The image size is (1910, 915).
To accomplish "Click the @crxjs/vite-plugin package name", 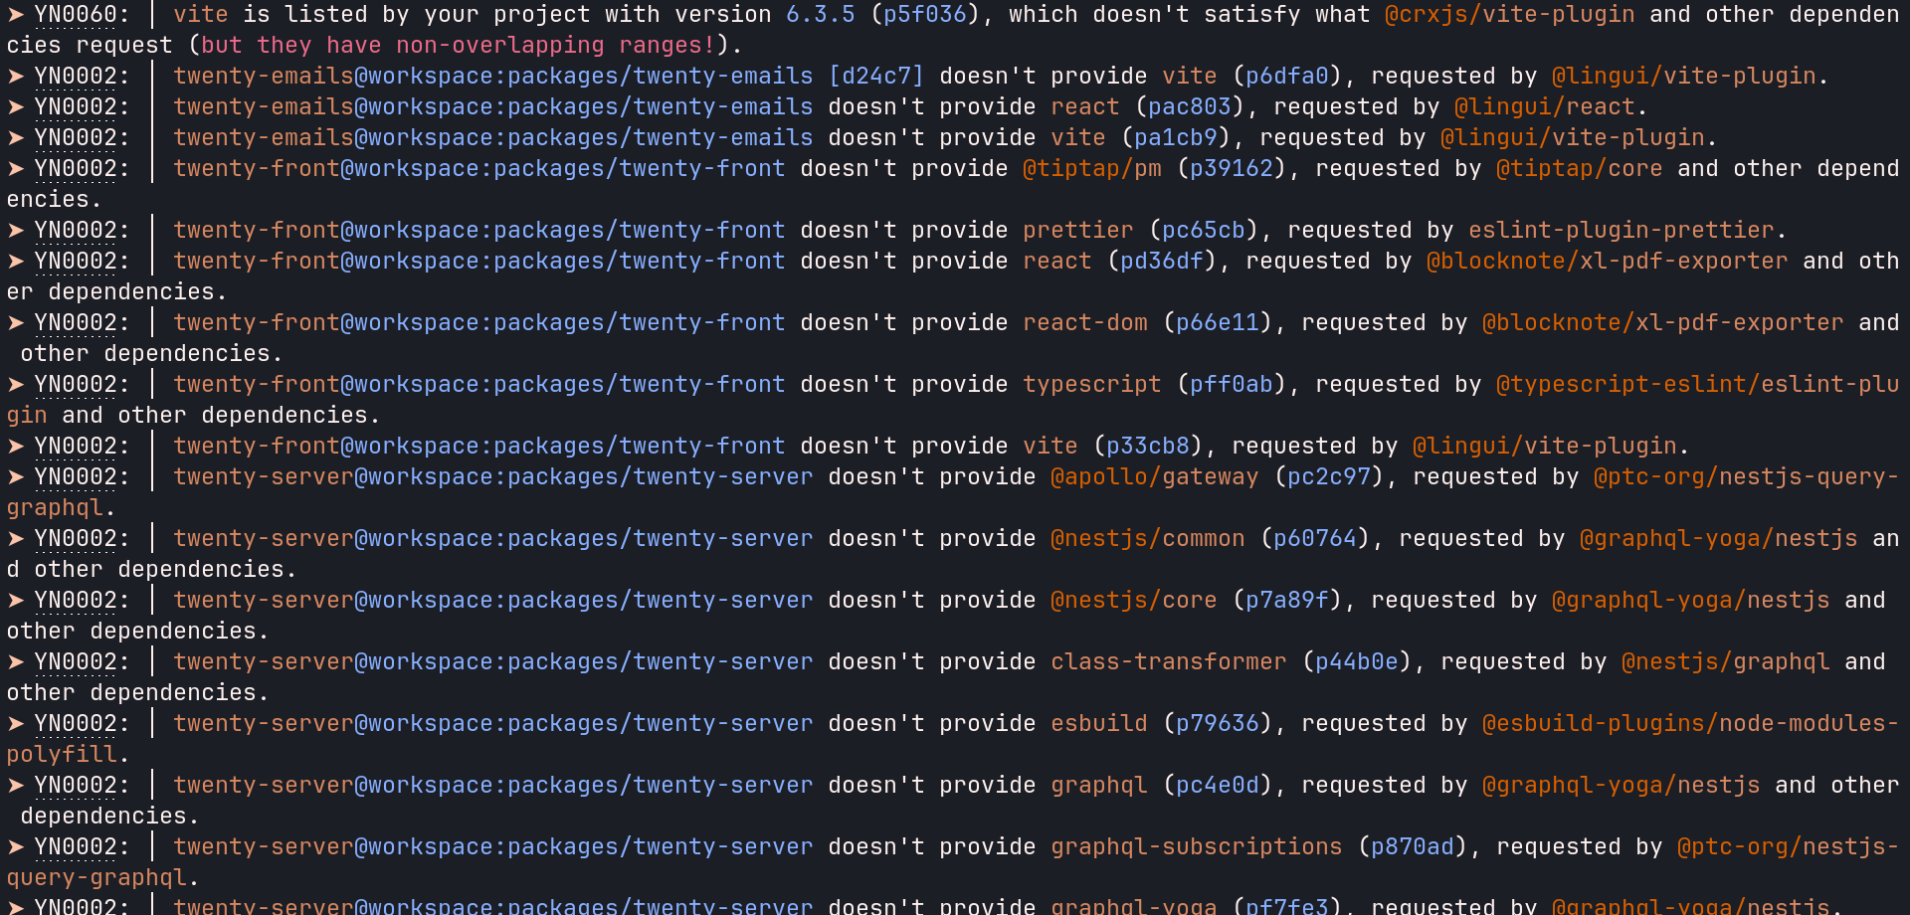I will coord(1509,15).
